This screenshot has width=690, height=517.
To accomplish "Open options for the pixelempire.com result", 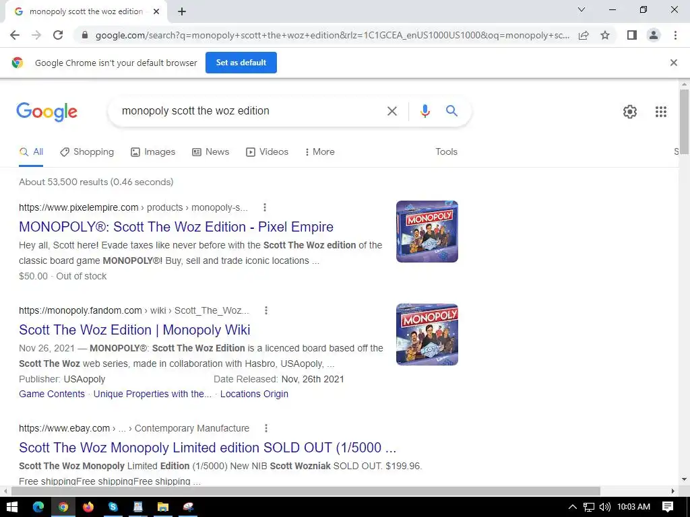I will (x=264, y=207).
